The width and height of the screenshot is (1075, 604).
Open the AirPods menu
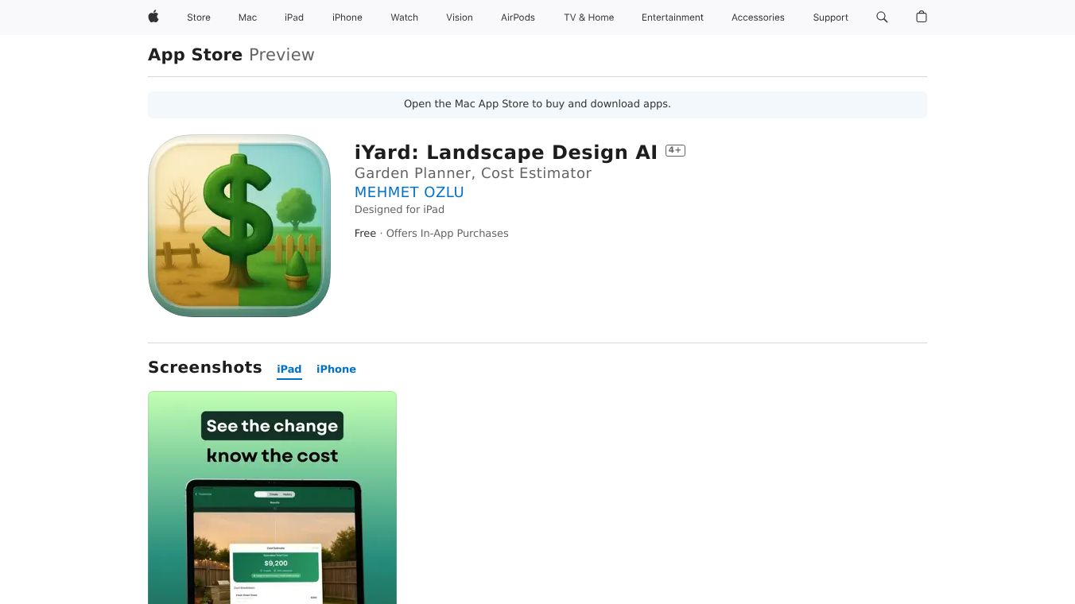pyautogui.click(x=518, y=17)
